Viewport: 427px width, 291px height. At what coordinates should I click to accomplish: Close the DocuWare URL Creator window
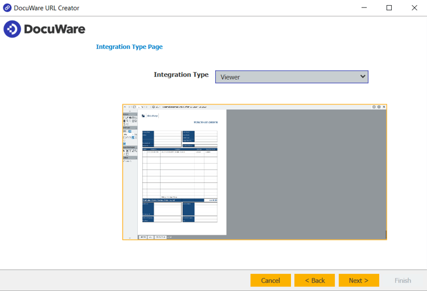pos(414,8)
